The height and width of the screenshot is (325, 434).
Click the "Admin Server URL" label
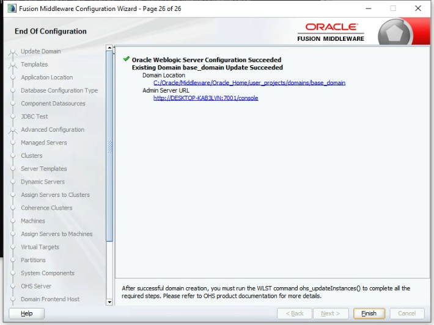166,91
